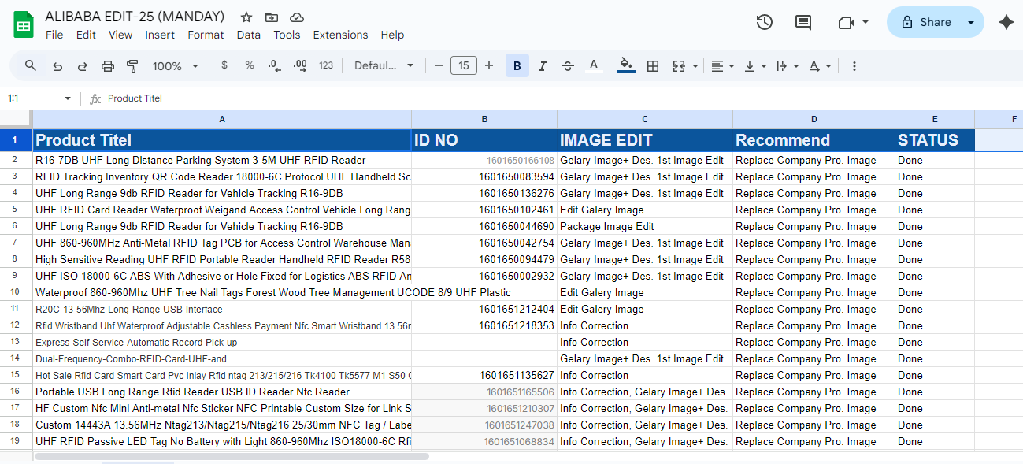Open vertical align dropdown
1023x464 pixels.
(755, 66)
